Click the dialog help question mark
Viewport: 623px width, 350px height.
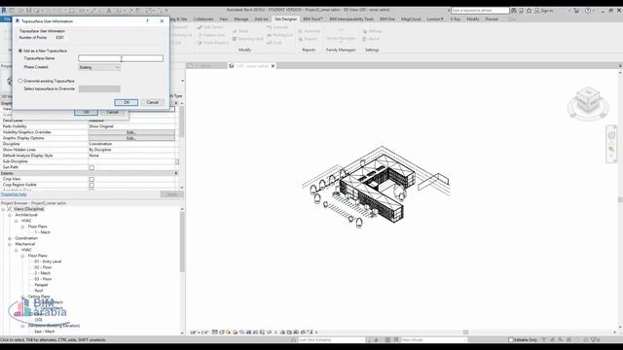point(147,21)
